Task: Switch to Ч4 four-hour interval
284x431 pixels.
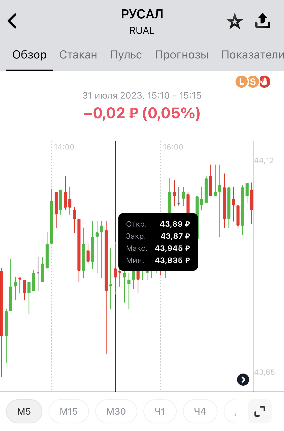Action: coord(200,411)
